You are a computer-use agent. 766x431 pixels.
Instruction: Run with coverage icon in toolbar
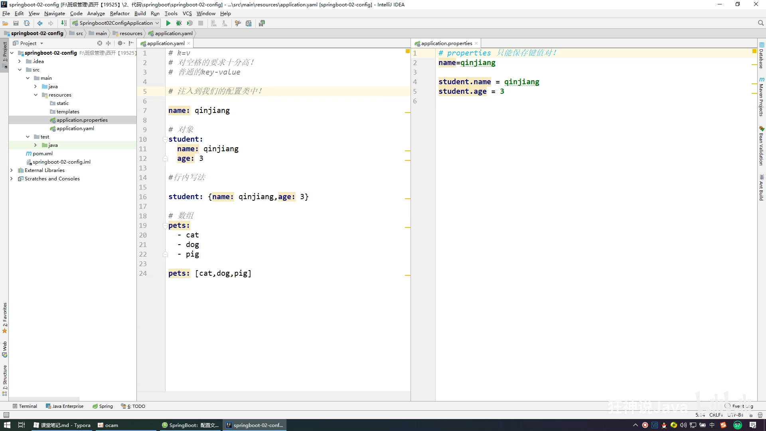pyautogui.click(x=190, y=23)
